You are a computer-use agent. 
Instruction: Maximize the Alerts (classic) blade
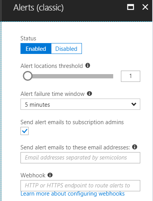(131, 7)
